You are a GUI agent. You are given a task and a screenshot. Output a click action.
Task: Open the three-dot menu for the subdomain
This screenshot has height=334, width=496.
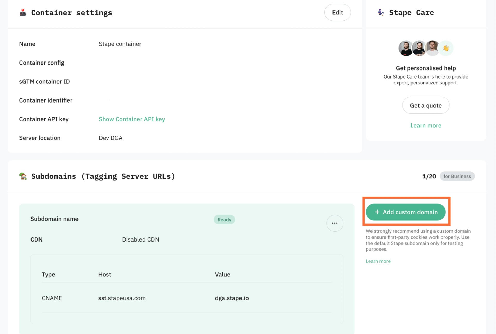tap(335, 223)
